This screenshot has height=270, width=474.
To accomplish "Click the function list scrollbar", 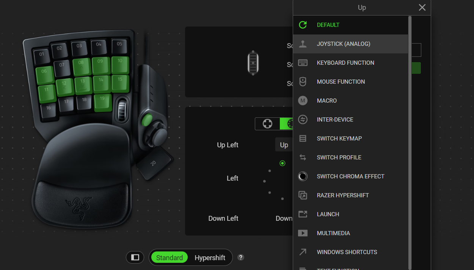I will [410, 142].
